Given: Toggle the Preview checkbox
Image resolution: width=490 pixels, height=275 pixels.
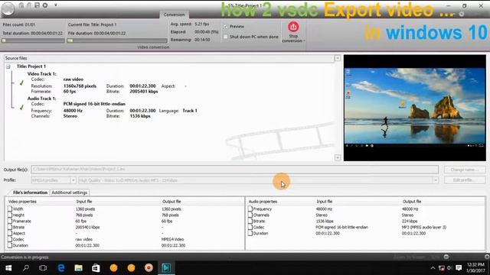Looking at the screenshot, I should [226, 27].
